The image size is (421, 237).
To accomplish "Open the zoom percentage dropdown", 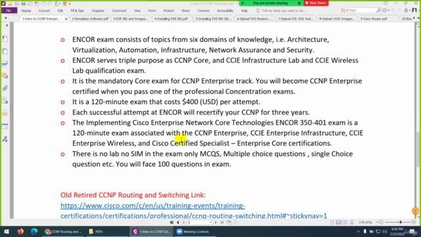I will click(x=377, y=223).
